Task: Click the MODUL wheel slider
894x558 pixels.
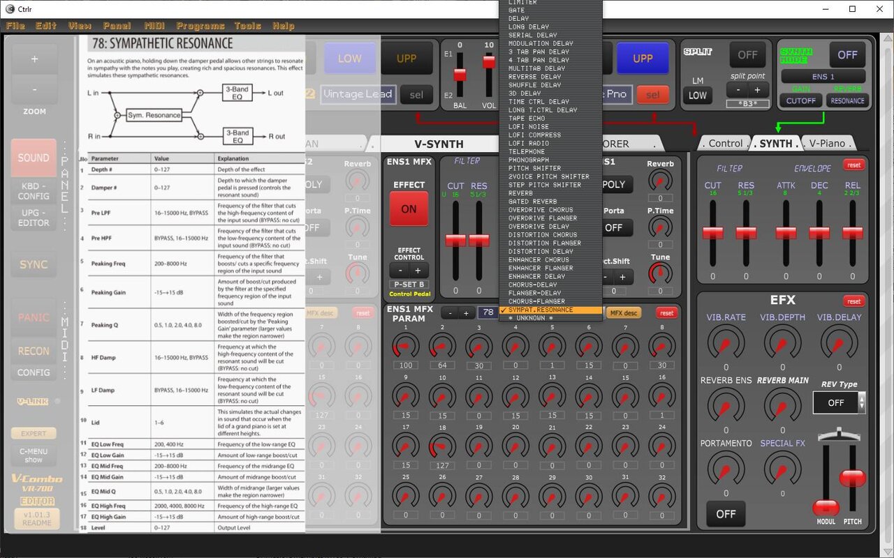Action: 826,506
